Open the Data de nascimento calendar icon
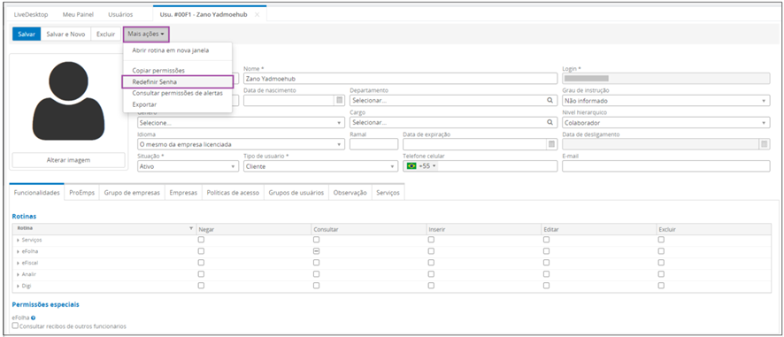Viewport: 784px width, 337px height. tap(340, 101)
